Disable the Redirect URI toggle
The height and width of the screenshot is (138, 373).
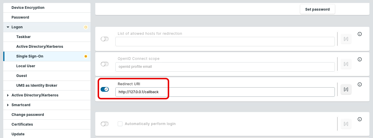click(x=105, y=89)
